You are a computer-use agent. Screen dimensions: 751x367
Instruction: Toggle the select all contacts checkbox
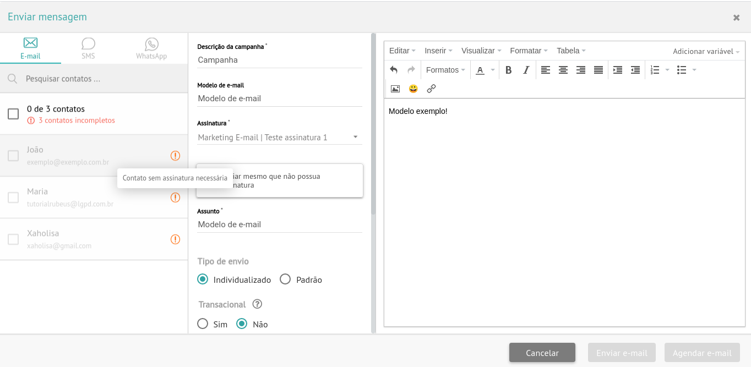coord(13,114)
